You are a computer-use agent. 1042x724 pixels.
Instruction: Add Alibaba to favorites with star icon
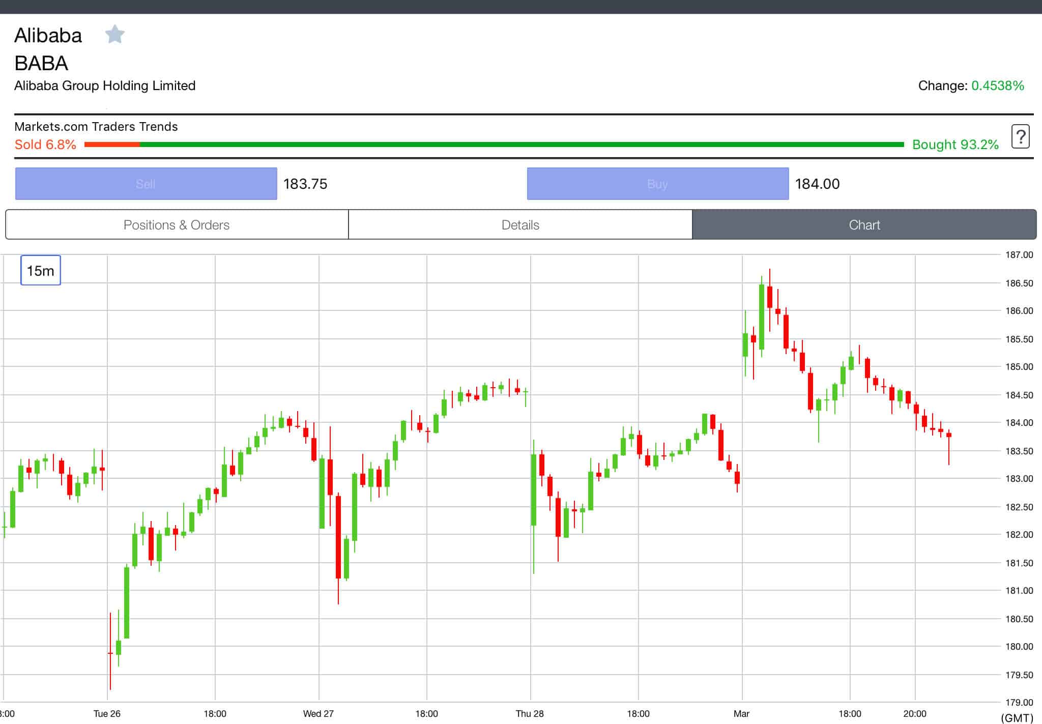click(114, 35)
